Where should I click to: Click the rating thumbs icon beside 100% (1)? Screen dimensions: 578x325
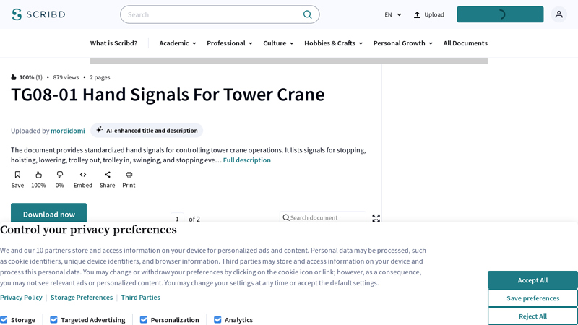[x=14, y=77]
